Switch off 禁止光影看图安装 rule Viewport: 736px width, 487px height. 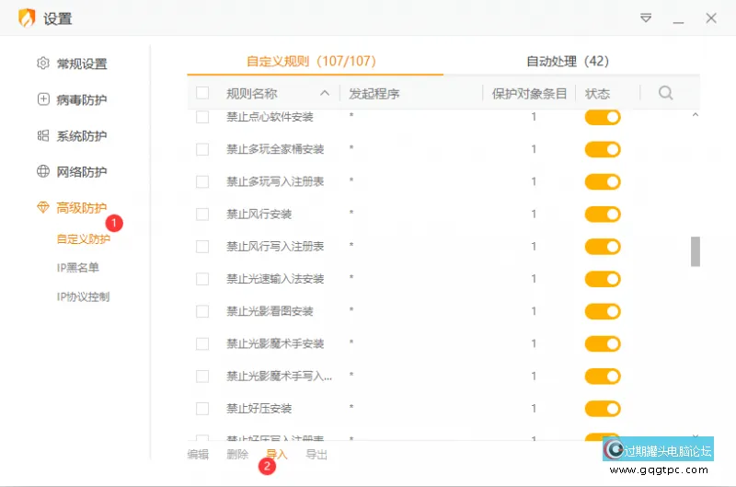603,311
